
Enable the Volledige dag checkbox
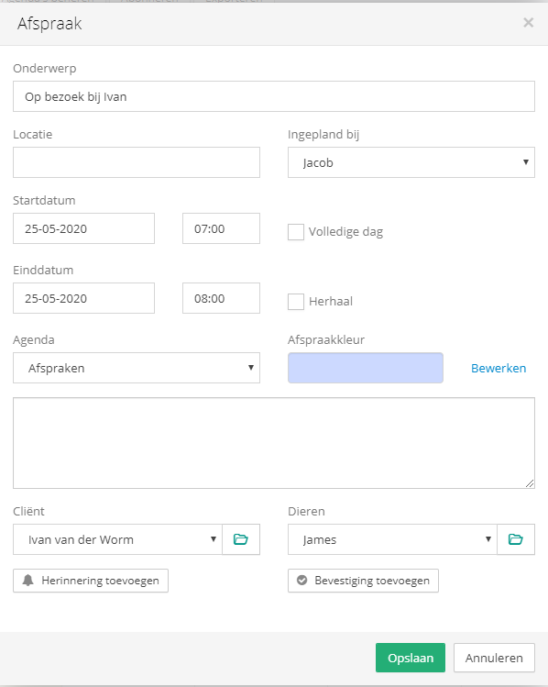(296, 232)
